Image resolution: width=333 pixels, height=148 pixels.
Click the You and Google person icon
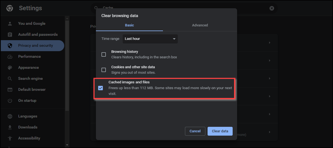tap(10, 24)
